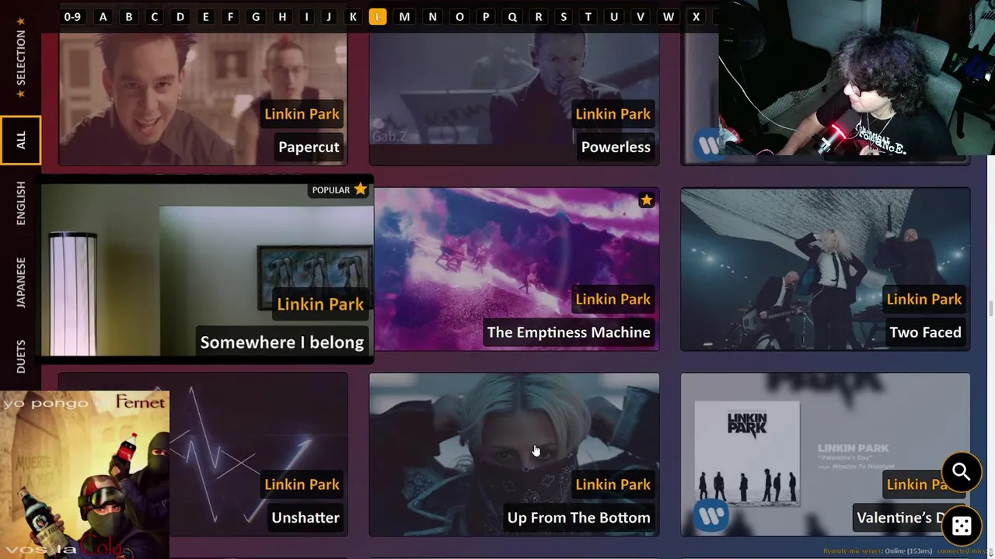
Task: Filter songs by Japanese category
Action: click(21, 283)
